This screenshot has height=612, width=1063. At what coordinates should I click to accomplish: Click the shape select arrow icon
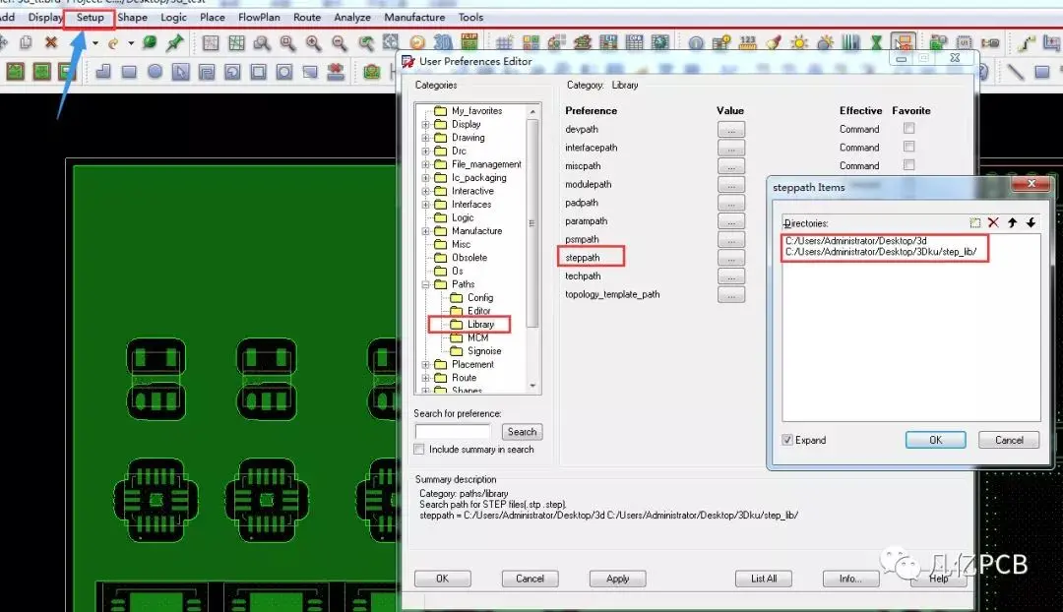click(x=180, y=71)
